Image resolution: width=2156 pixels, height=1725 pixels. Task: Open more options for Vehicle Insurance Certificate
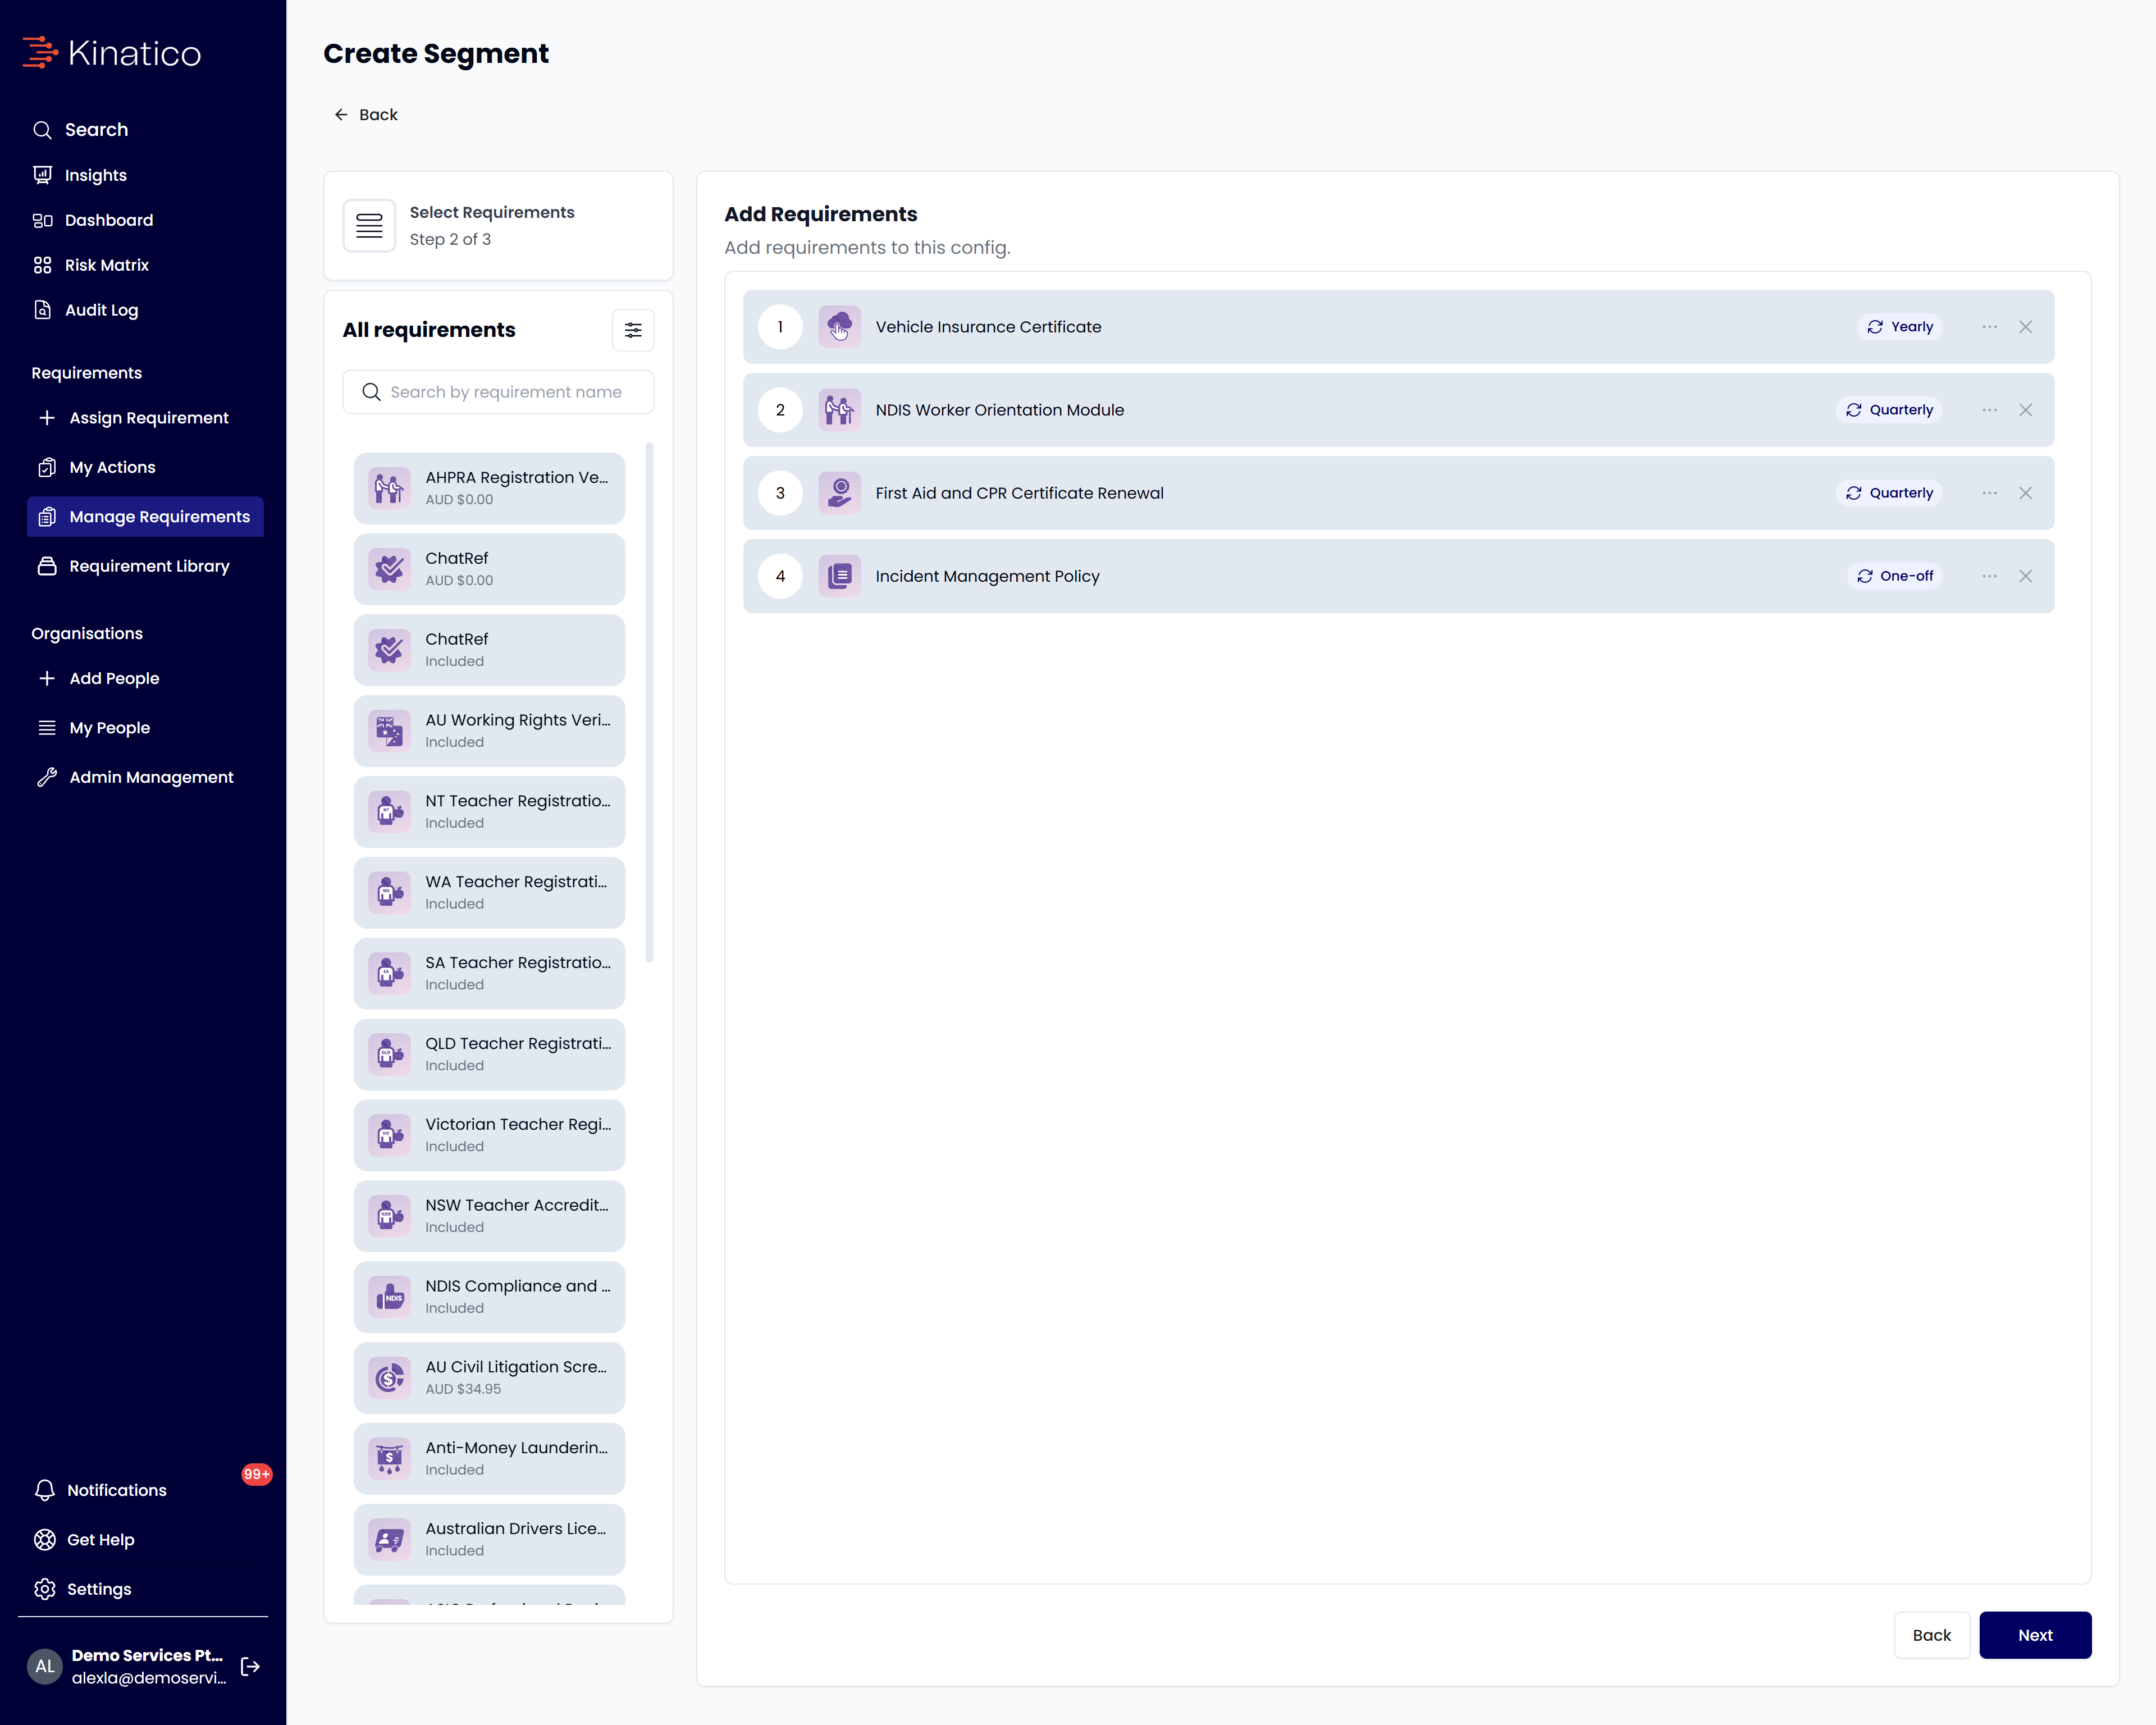pos(1989,327)
